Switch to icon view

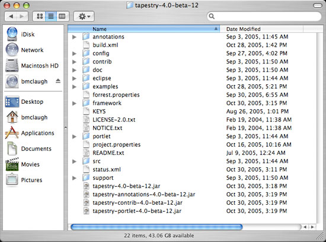[40, 16]
